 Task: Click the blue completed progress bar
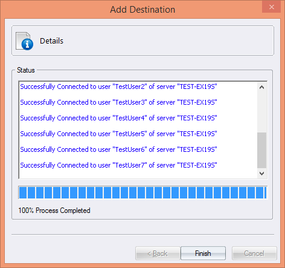(x=142, y=192)
